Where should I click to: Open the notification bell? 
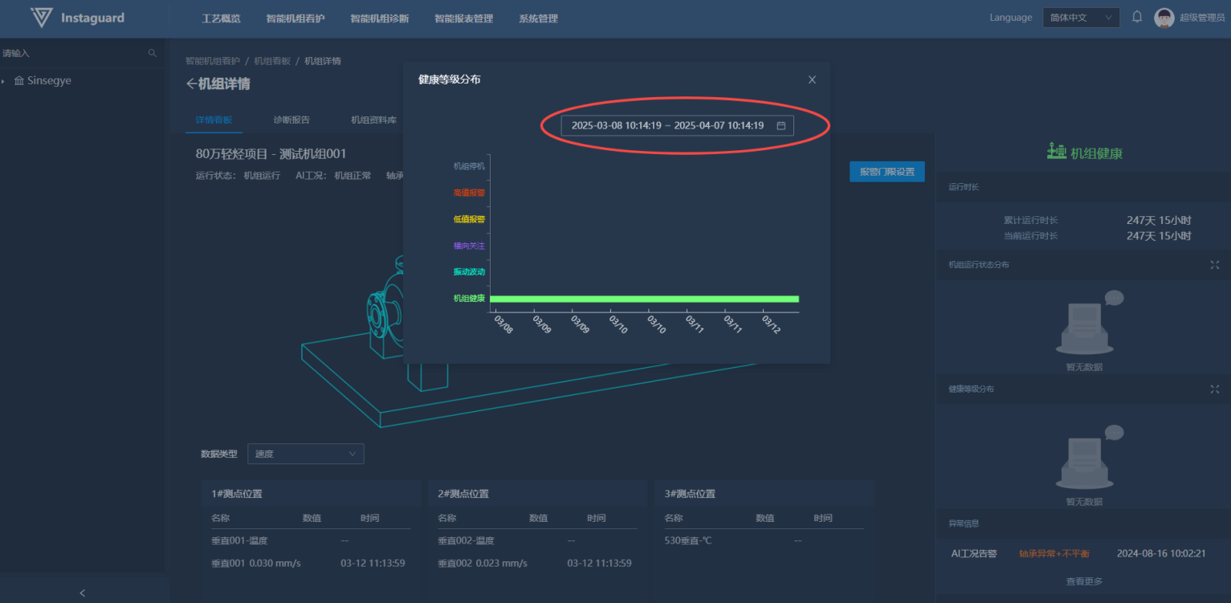(x=1137, y=17)
